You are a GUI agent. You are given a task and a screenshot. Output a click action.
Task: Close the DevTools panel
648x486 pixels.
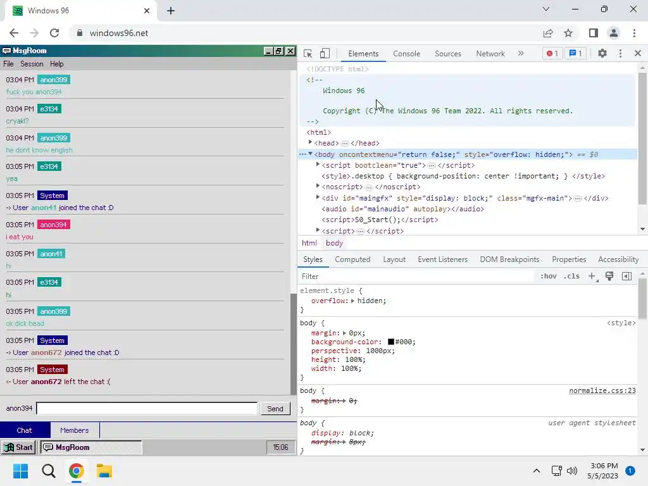click(x=638, y=53)
